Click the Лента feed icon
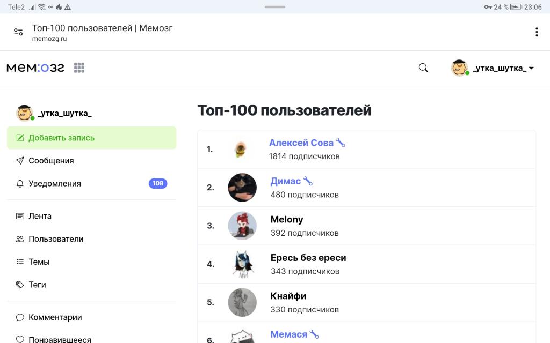 click(x=20, y=217)
